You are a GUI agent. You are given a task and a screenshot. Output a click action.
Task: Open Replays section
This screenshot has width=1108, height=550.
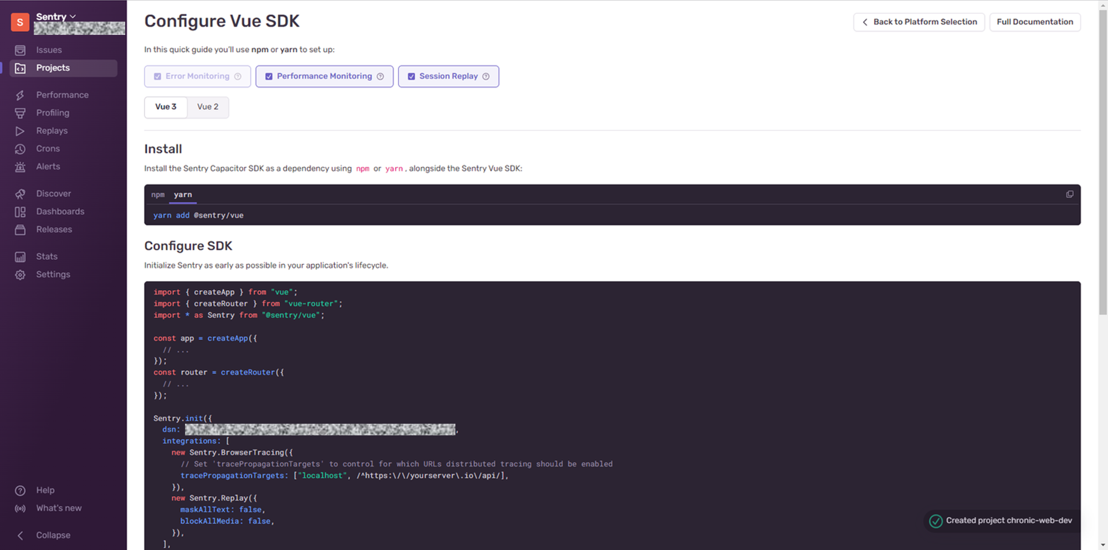pos(52,131)
